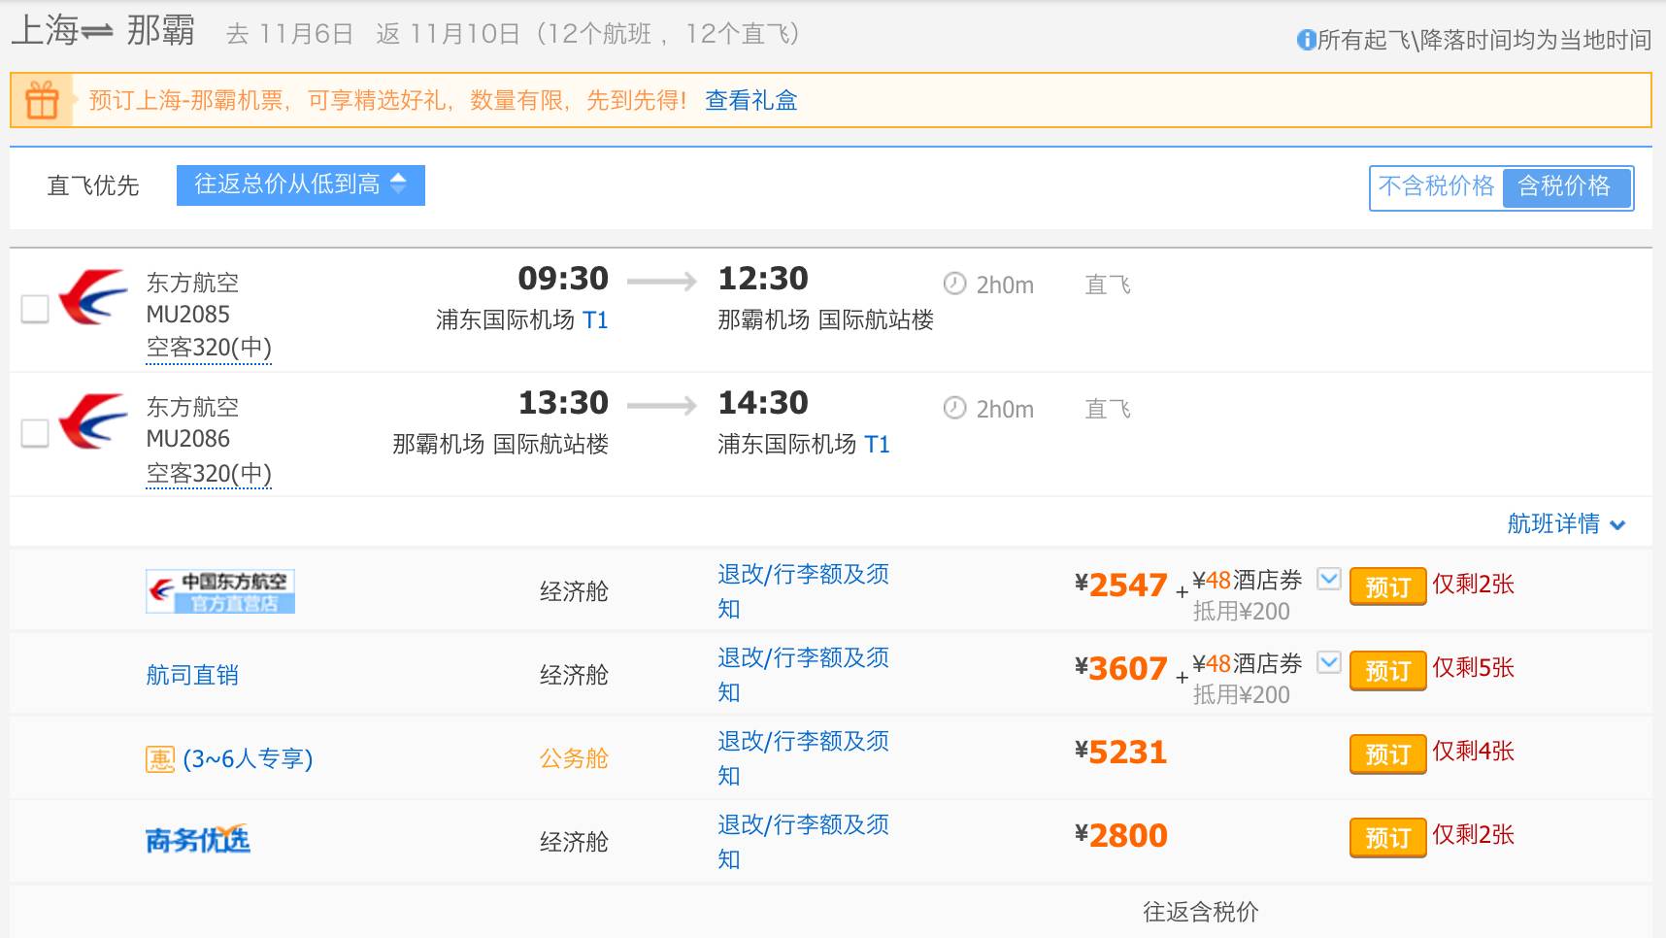Screen dimensions: 1666x938
Task: Click the 中国东方航空官方直营店 store logo
Action: click(x=221, y=590)
